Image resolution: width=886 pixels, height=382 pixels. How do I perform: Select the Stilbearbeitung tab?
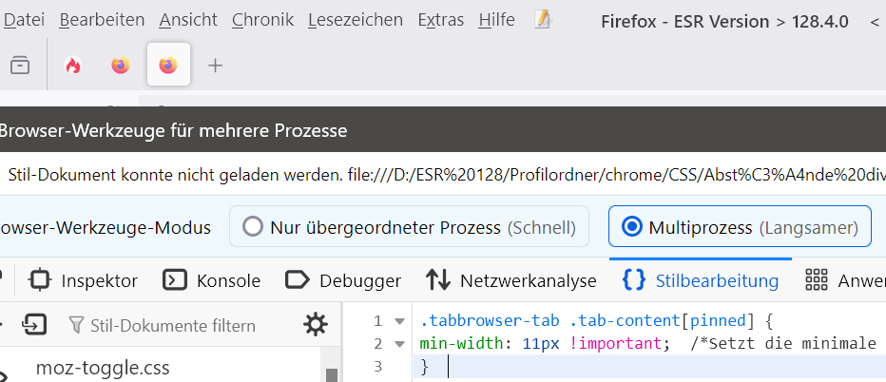pyautogui.click(x=701, y=280)
